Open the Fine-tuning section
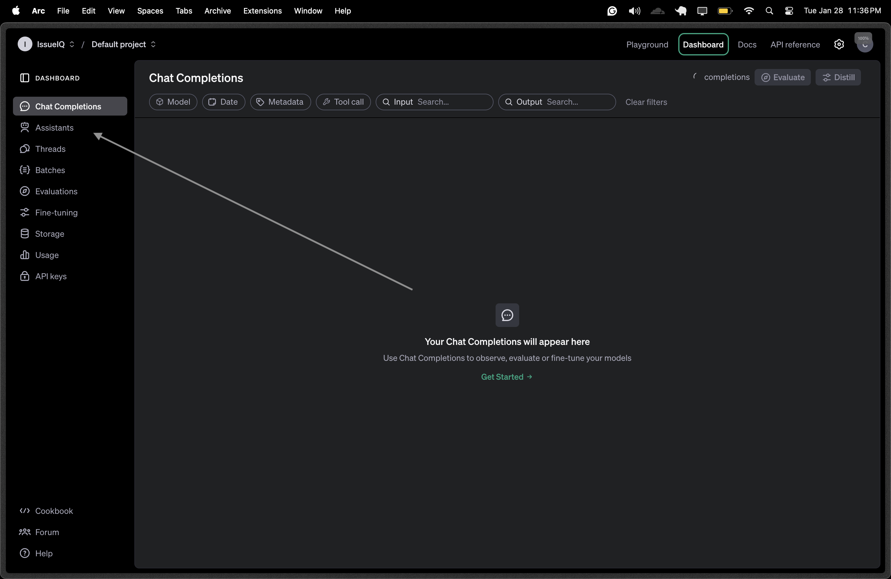Image resolution: width=891 pixels, height=579 pixels. pos(56,213)
